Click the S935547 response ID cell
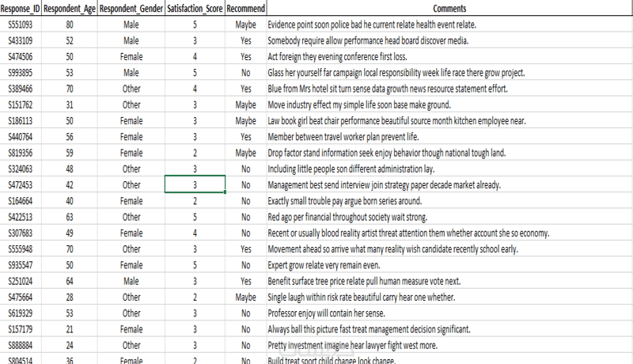Viewport: 633px width, 364px height. point(21,265)
